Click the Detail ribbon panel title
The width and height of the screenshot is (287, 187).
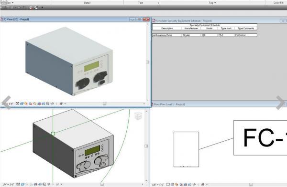pyautogui.click(x=88, y=3)
